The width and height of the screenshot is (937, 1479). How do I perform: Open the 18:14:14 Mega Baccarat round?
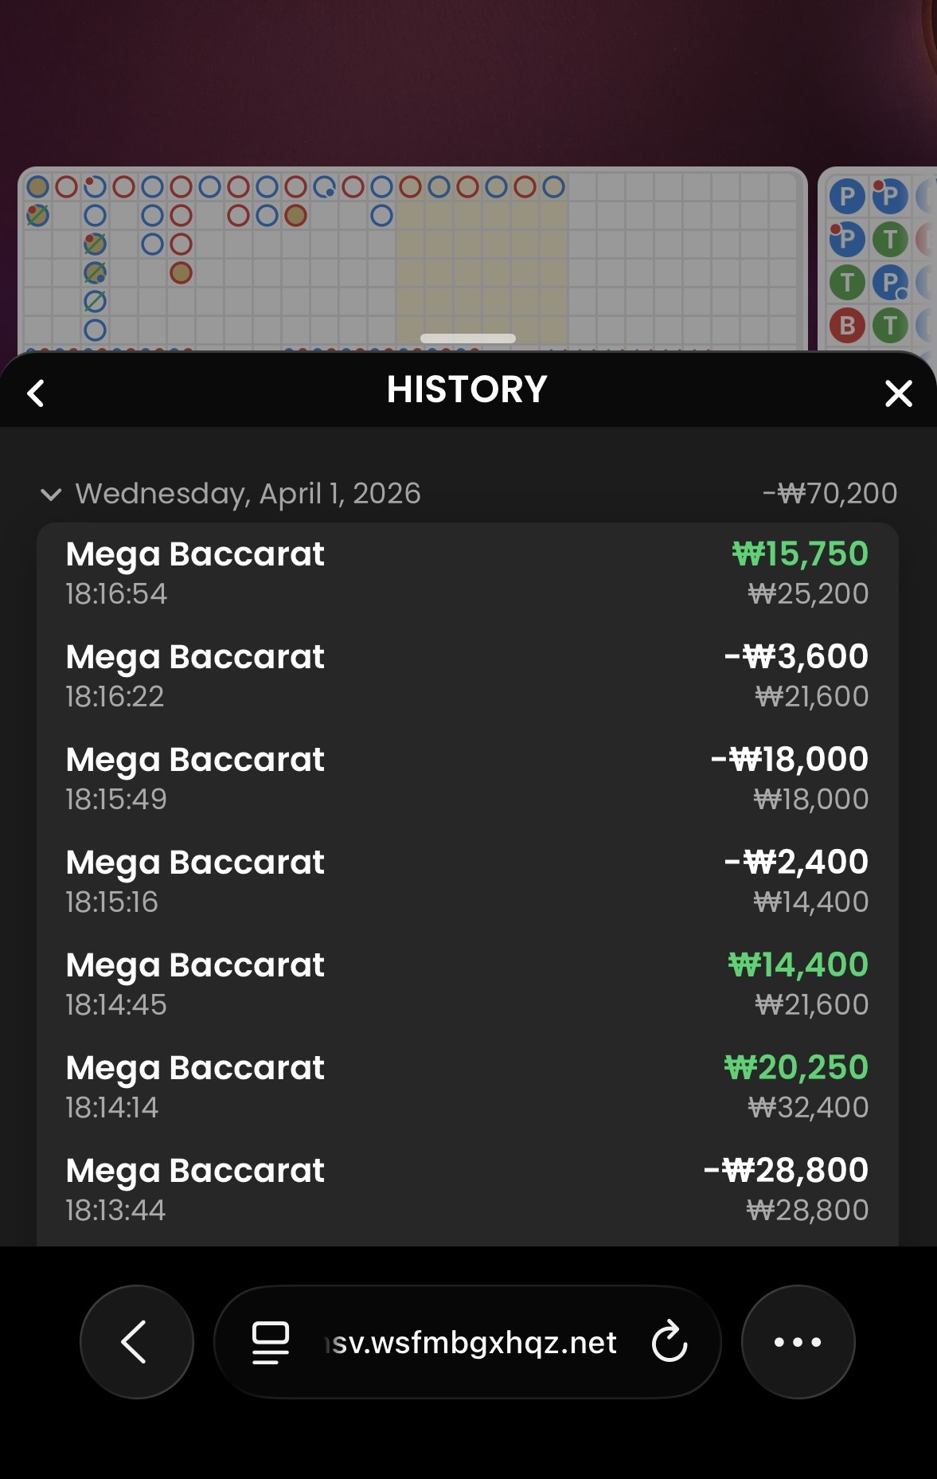[467, 1087]
